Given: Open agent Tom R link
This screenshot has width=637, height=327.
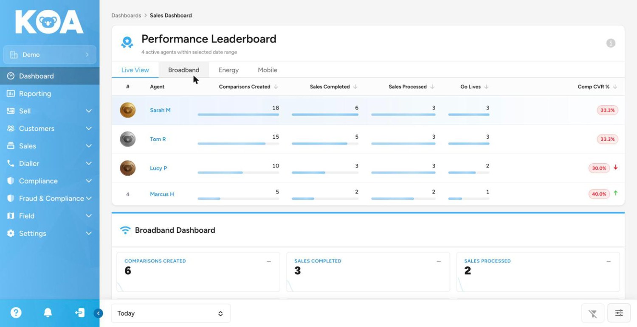Looking at the screenshot, I should [x=158, y=139].
